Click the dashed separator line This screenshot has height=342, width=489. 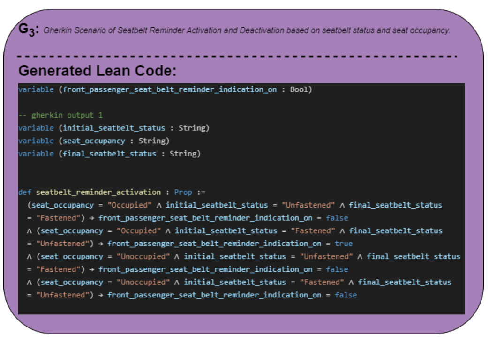pyautogui.click(x=237, y=56)
